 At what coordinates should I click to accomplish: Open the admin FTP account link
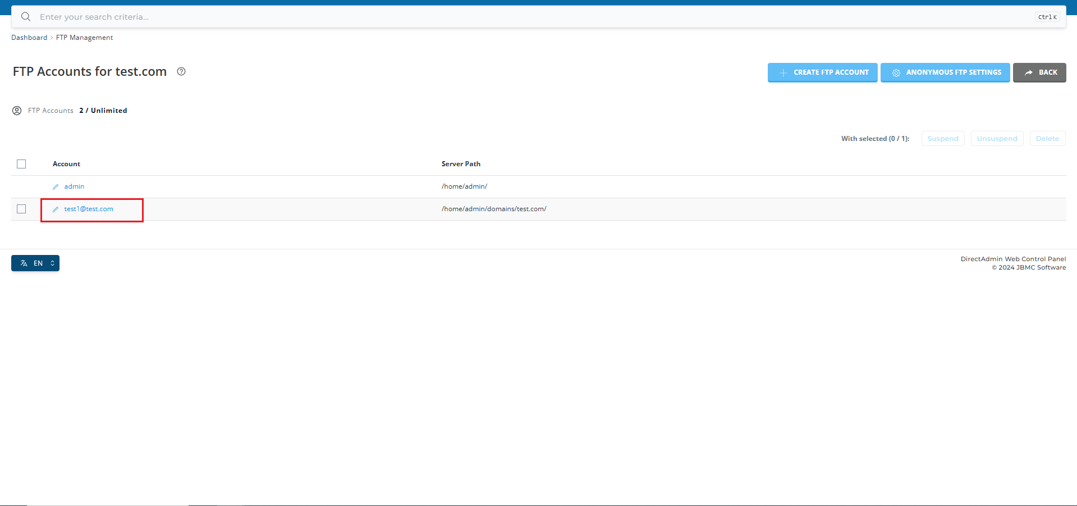(74, 186)
